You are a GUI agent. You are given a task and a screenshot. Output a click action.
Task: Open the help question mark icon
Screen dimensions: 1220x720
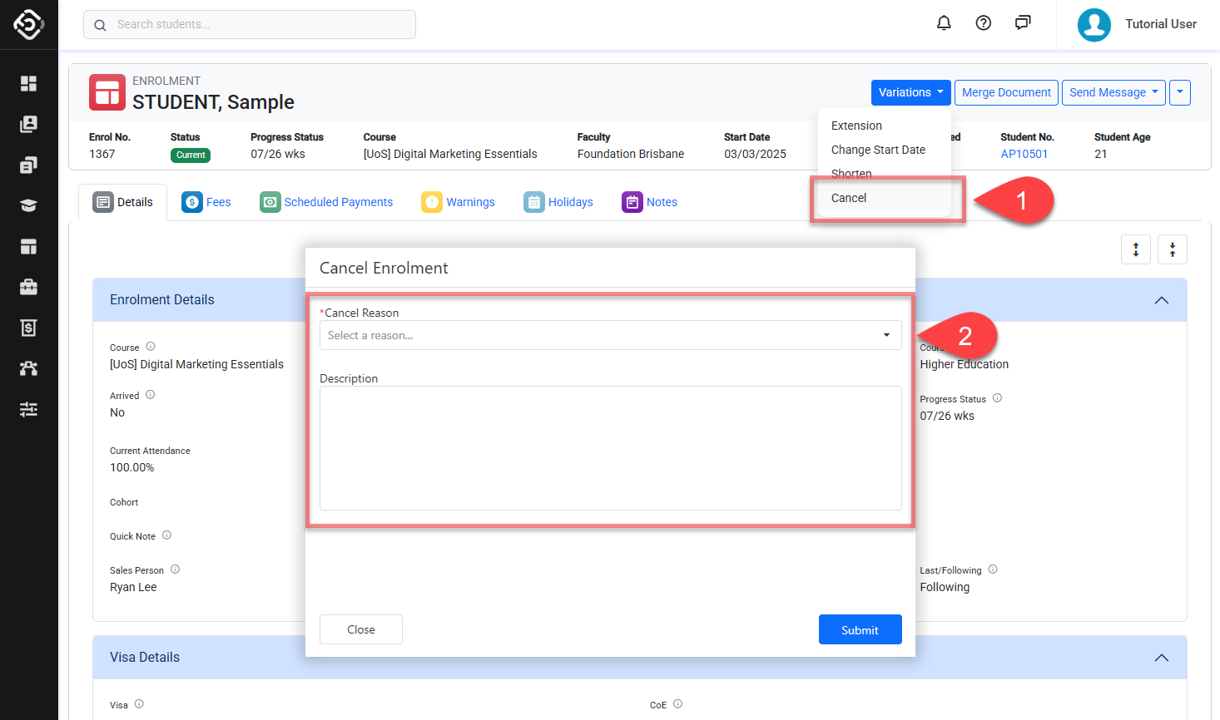click(x=983, y=23)
